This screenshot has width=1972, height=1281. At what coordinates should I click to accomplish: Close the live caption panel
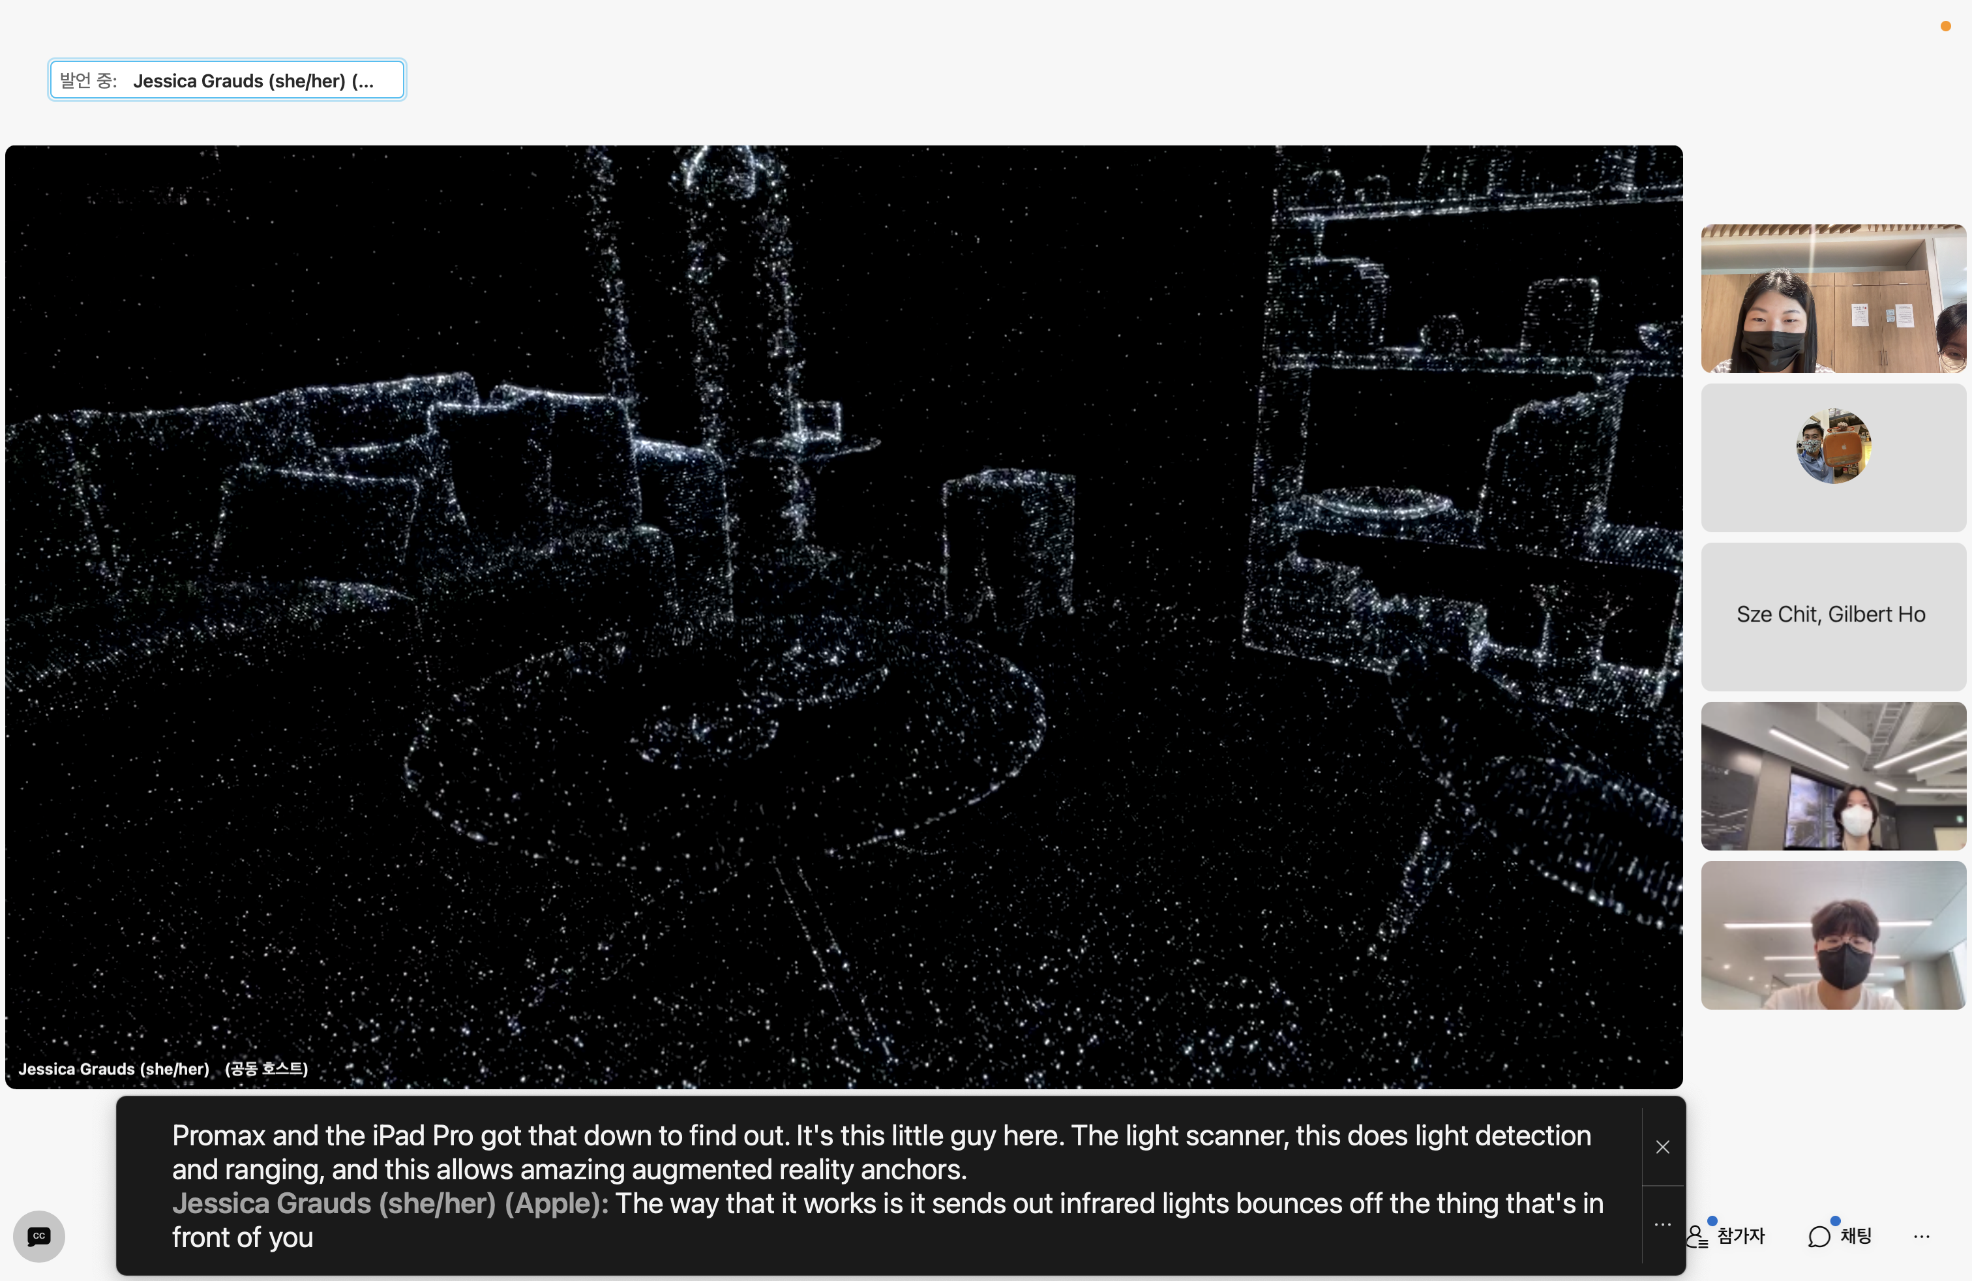pos(1662,1147)
